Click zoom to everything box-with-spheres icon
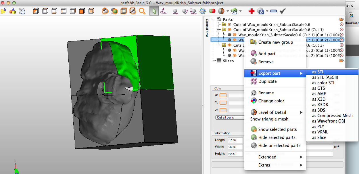 point(133,11)
